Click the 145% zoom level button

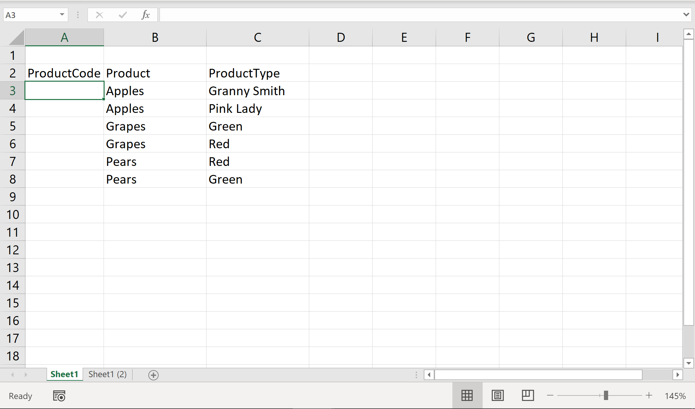675,396
